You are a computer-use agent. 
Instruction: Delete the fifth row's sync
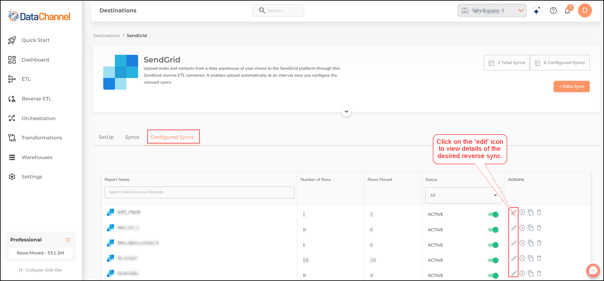539,273
